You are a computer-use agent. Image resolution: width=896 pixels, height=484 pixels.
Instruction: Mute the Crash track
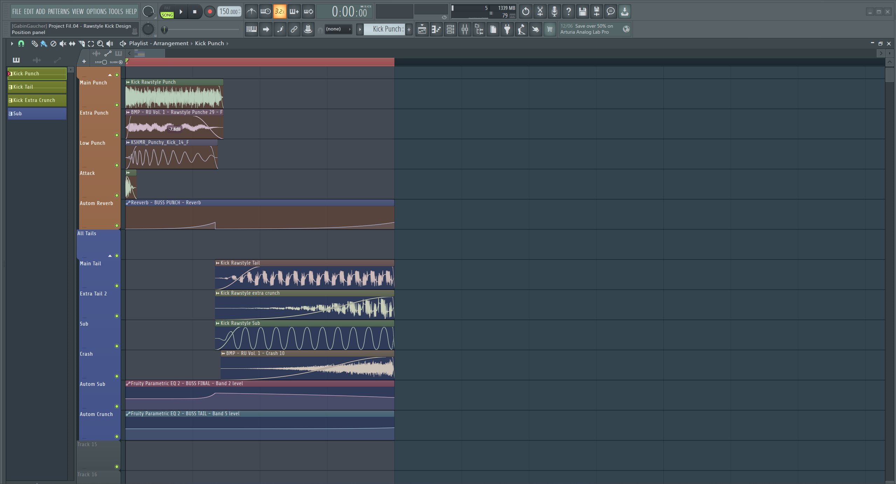(x=117, y=376)
